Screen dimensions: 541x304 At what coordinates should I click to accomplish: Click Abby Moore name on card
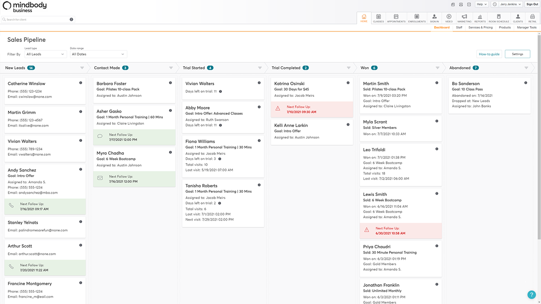click(x=197, y=108)
